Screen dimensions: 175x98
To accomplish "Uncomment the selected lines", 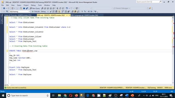I will pos(85,11).
